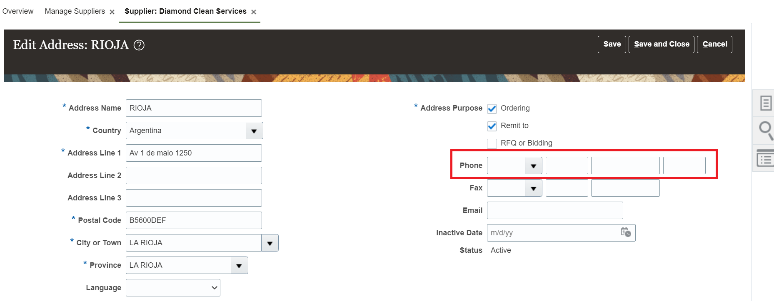Open the Phone country code dropdown
Screen dimensions: 774x301
[533, 166]
